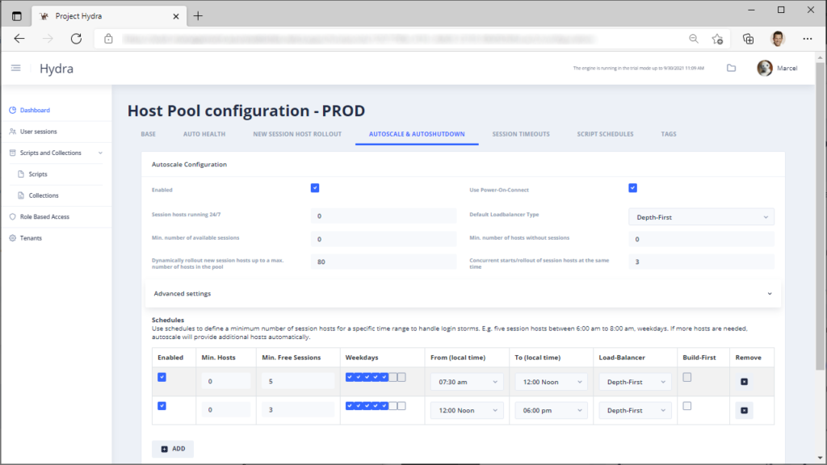The image size is (827, 465).
Task: Uncheck Use Power-On-Connect checkbox
Action: (x=633, y=188)
